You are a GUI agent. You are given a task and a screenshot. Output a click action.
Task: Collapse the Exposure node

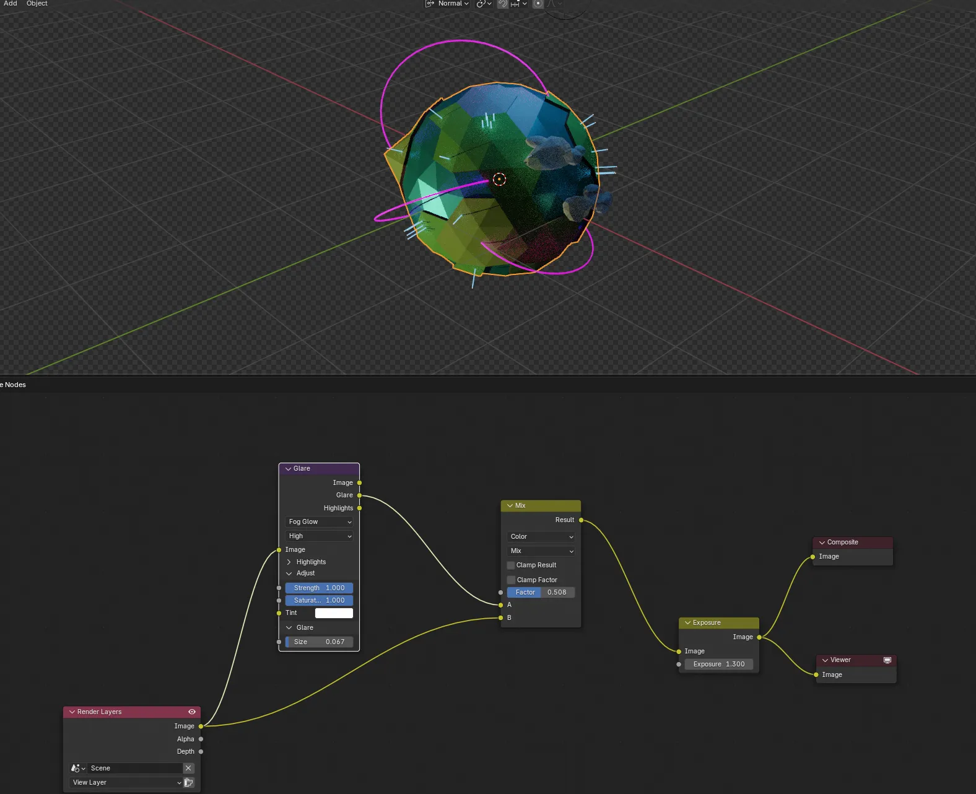point(687,623)
